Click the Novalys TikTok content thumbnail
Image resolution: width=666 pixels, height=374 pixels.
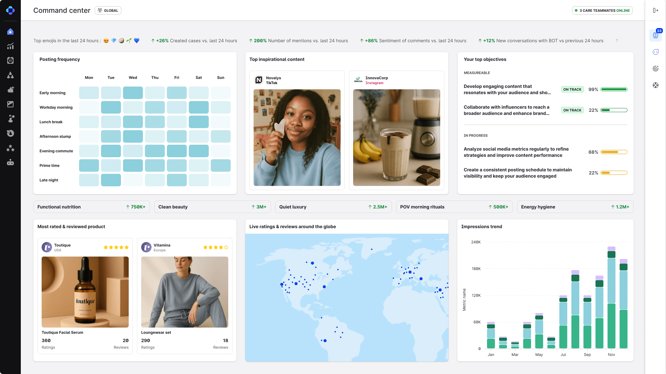tap(297, 137)
